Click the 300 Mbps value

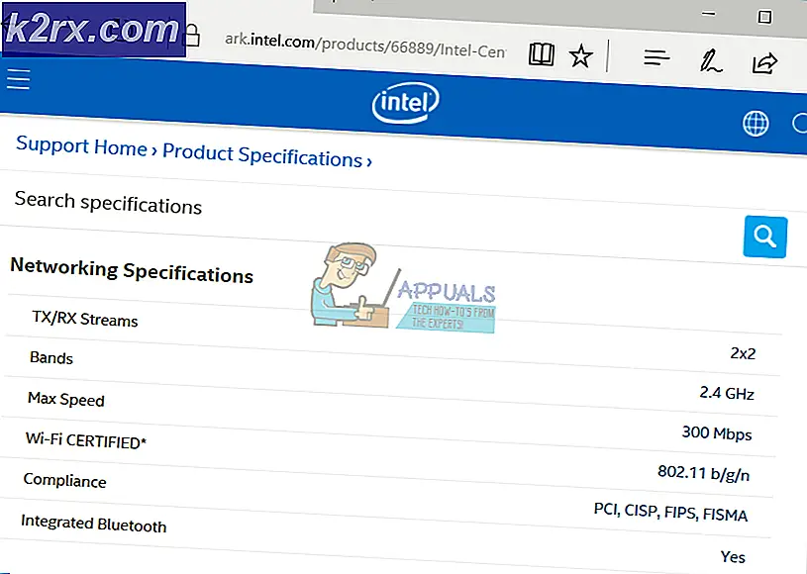(x=717, y=433)
